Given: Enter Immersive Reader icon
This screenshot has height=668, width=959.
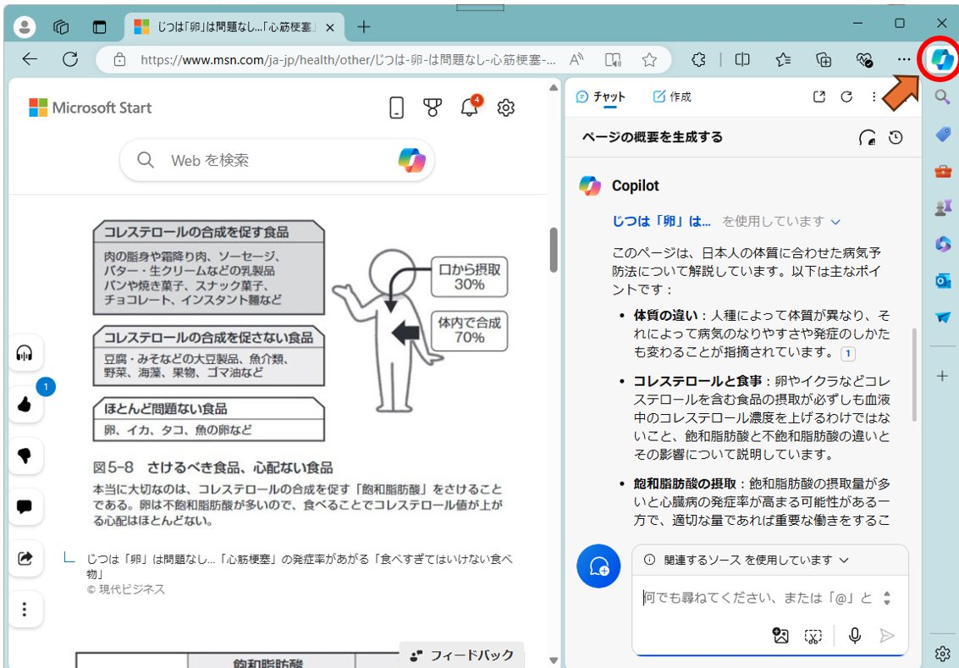Looking at the screenshot, I should click(x=613, y=59).
